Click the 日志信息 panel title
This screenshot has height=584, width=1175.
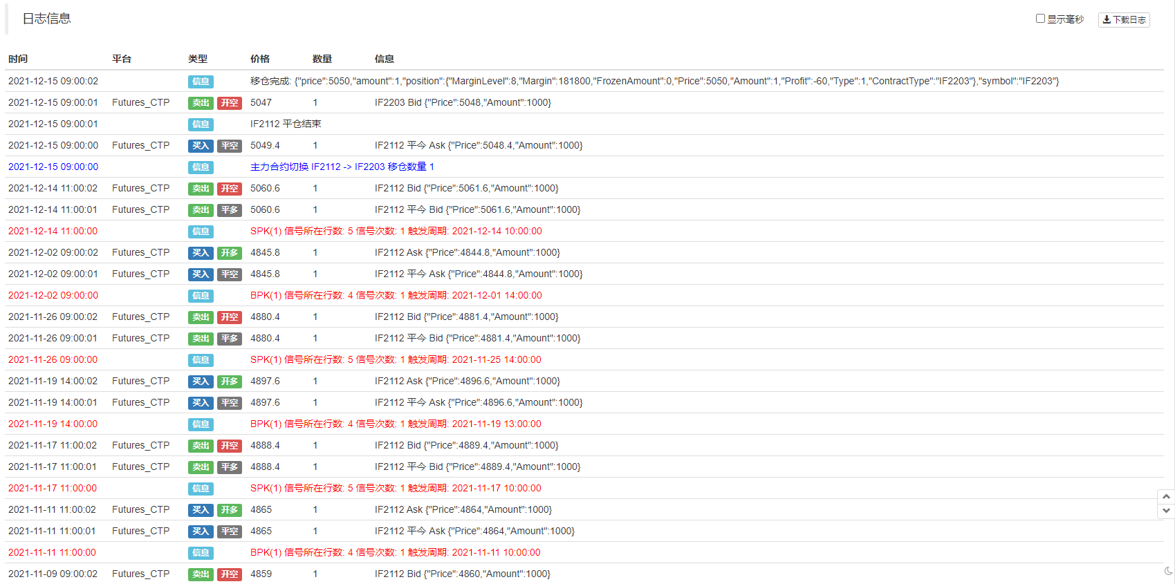tap(46, 19)
